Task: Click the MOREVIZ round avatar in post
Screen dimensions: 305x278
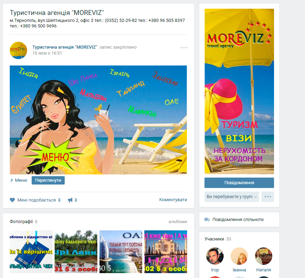Action: pyautogui.click(x=18, y=50)
